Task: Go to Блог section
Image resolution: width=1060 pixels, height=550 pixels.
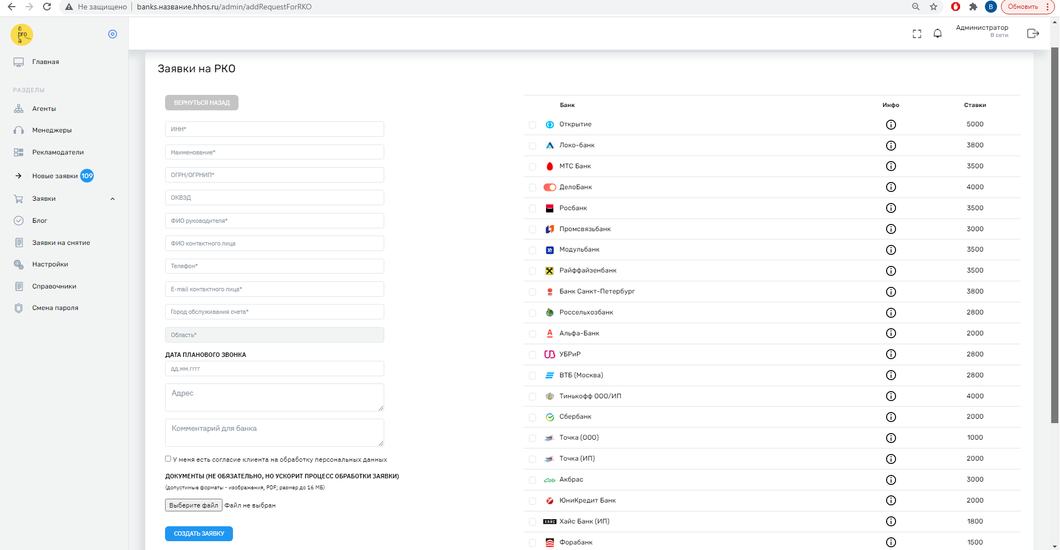Action: pyautogui.click(x=39, y=221)
